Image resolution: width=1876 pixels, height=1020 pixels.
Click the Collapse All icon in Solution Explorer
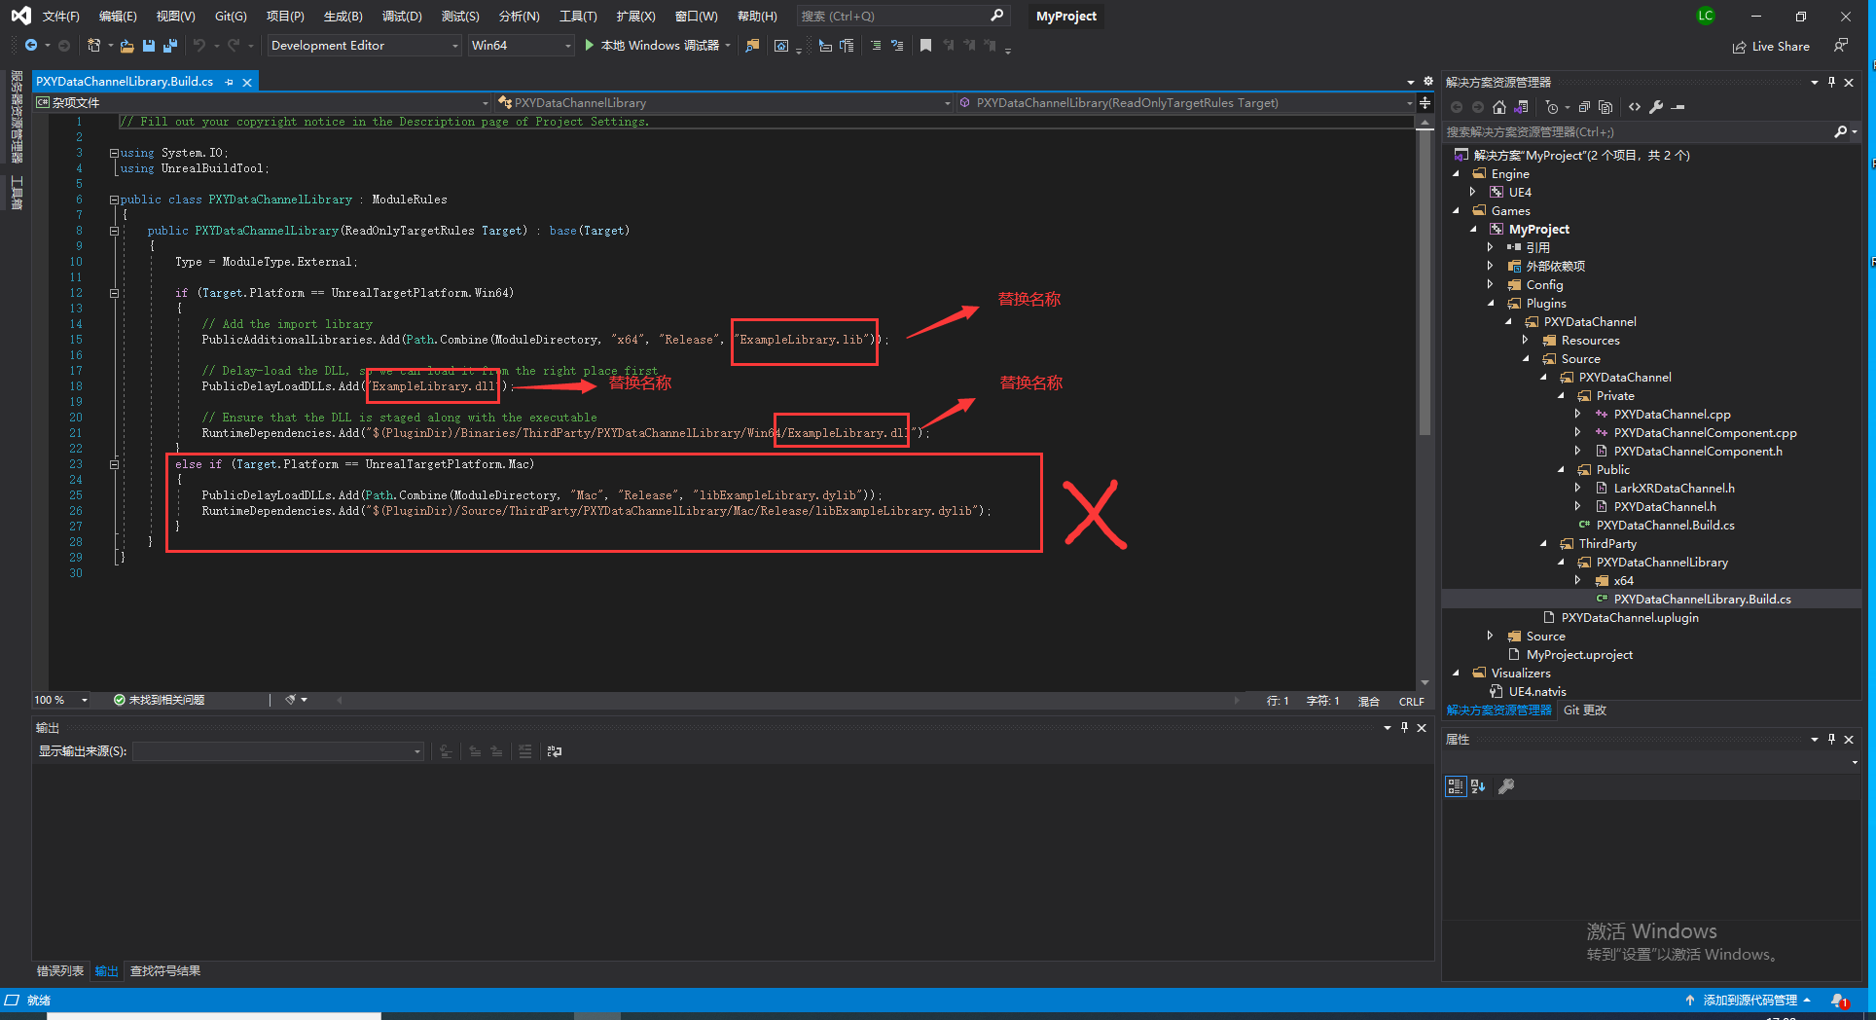coord(1584,107)
